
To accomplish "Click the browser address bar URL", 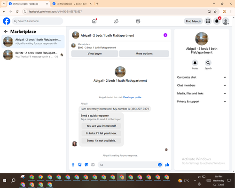I will coord(55,12).
